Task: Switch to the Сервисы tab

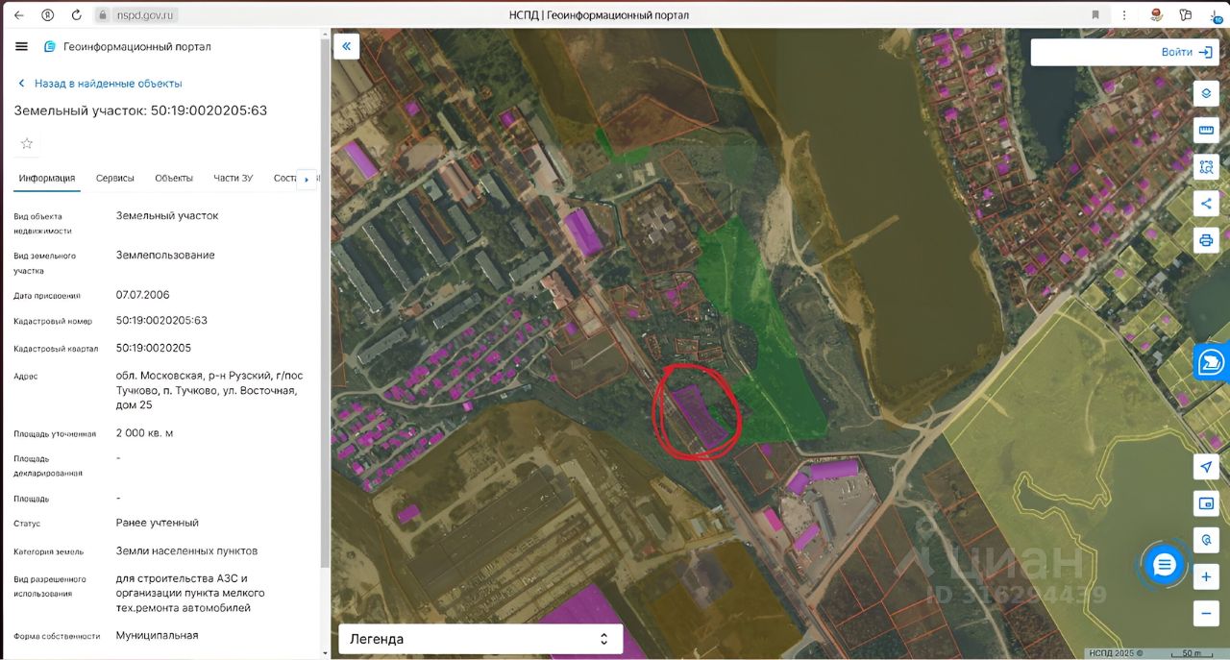Action: coord(115,178)
